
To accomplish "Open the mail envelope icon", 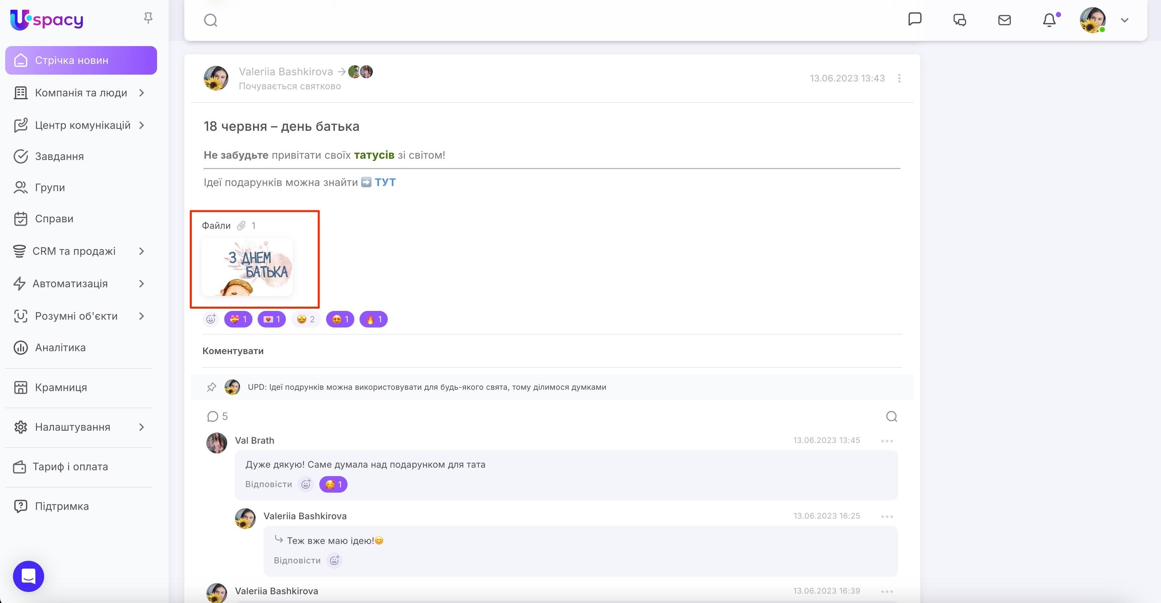I will (1004, 20).
